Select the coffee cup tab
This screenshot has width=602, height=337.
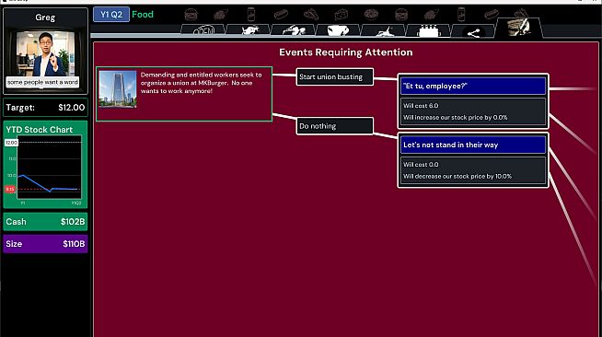338,30
